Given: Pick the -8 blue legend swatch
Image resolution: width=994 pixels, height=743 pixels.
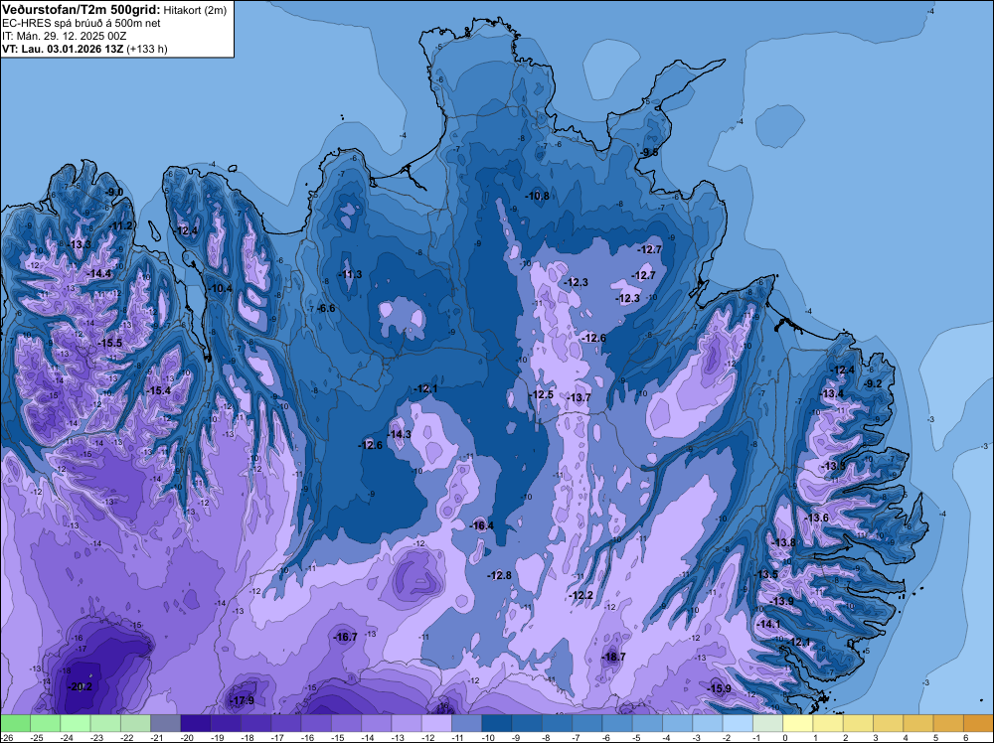Looking at the screenshot, I should click(558, 723).
